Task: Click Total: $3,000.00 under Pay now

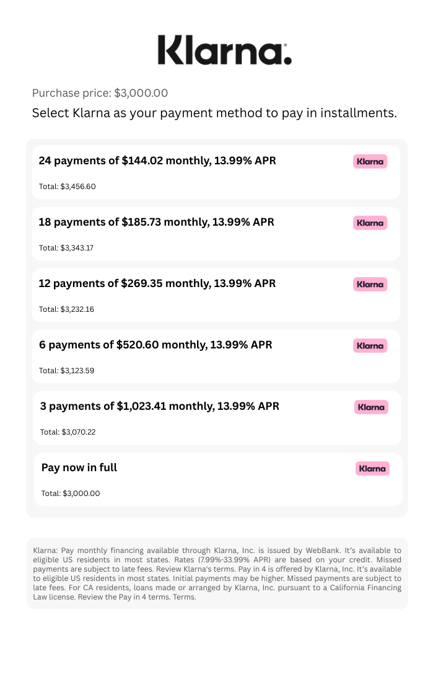Action: (71, 494)
